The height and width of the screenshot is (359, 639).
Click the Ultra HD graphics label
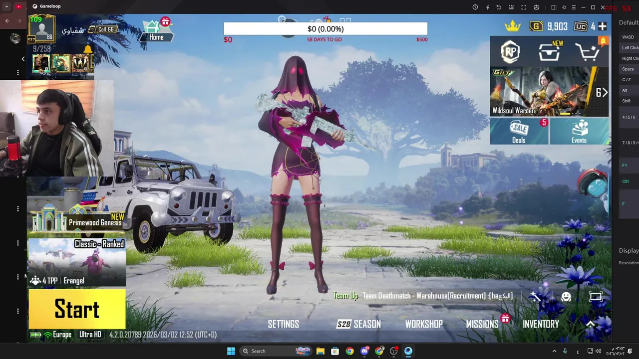coord(90,335)
